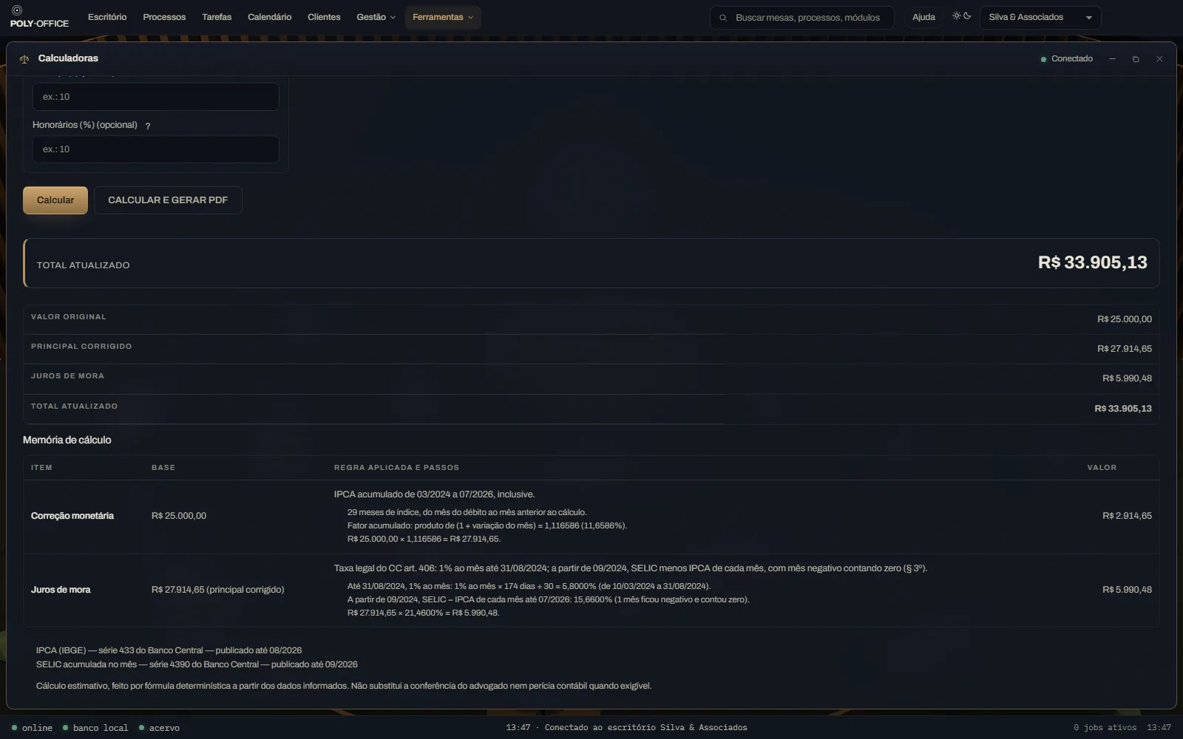Click the Ajuda button
The width and height of the screenshot is (1183, 739).
tap(923, 17)
